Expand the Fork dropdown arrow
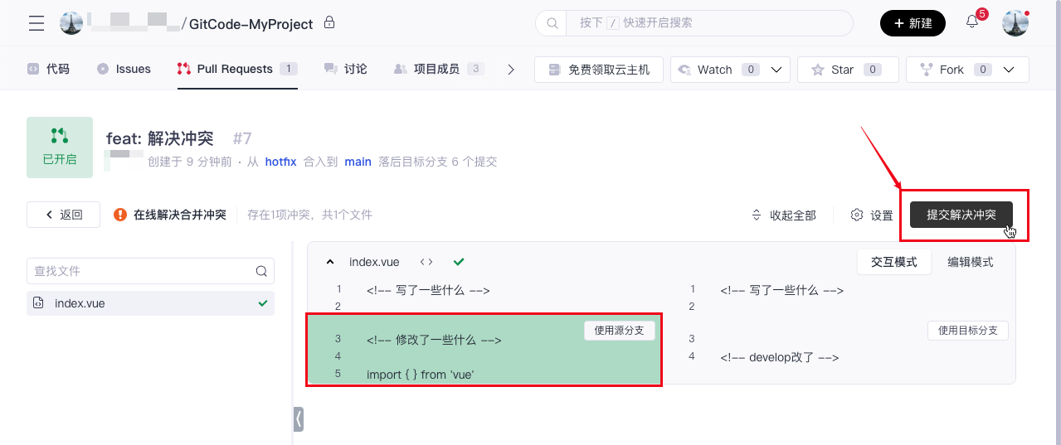The height and width of the screenshot is (445, 1061). [x=1009, y=70]
